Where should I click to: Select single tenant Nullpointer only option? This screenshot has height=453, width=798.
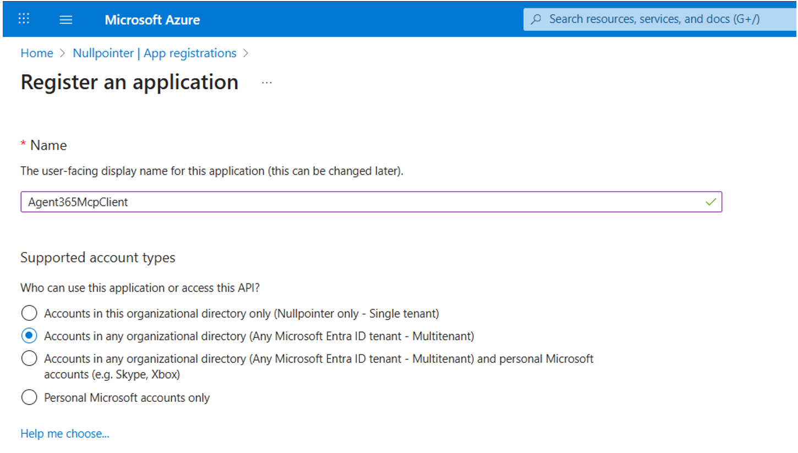coord(29,313)
